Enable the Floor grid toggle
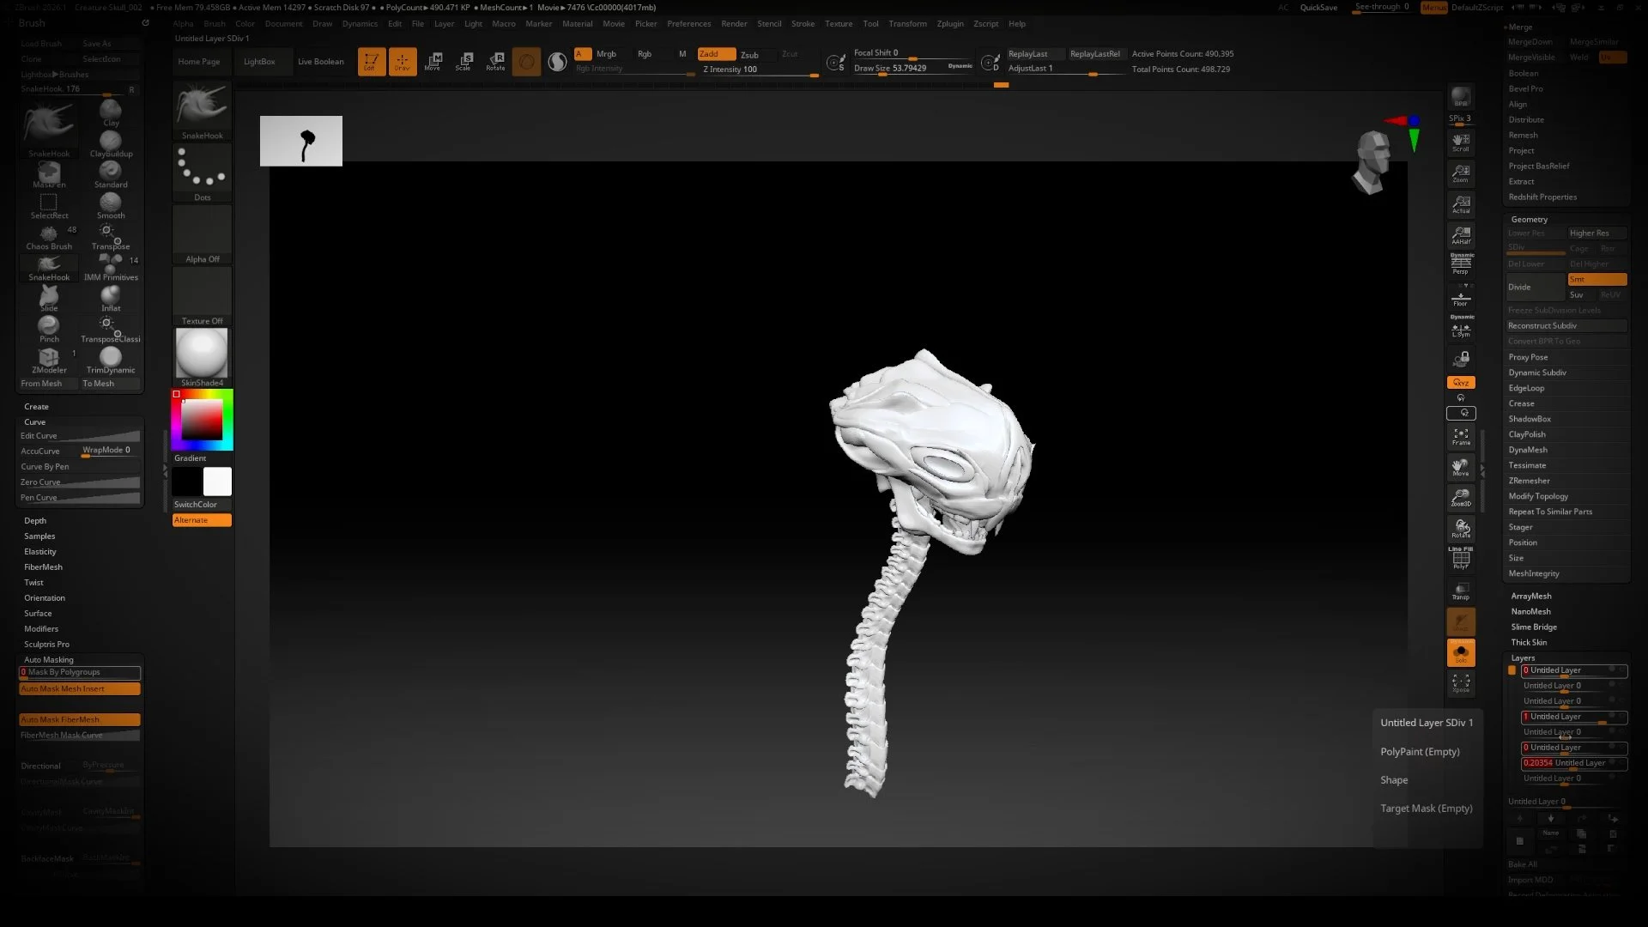 pos(1462,299)
